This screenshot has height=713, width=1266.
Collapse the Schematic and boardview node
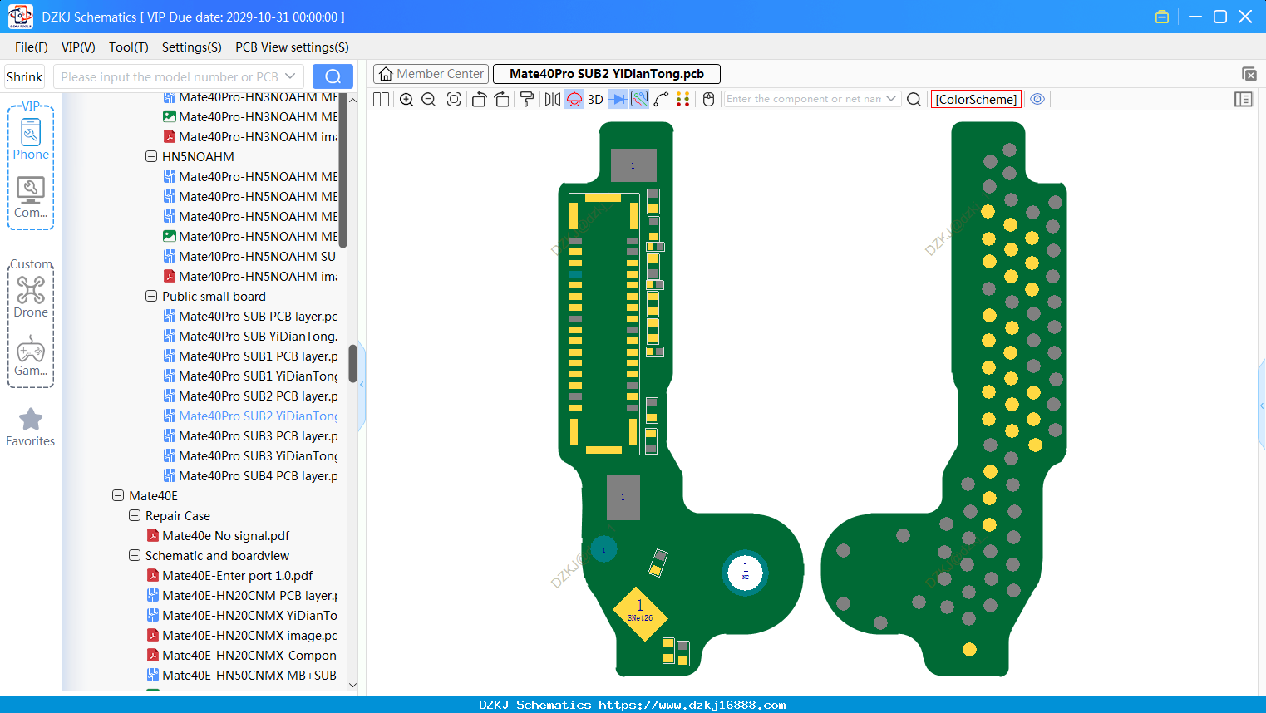click(135, 555)
